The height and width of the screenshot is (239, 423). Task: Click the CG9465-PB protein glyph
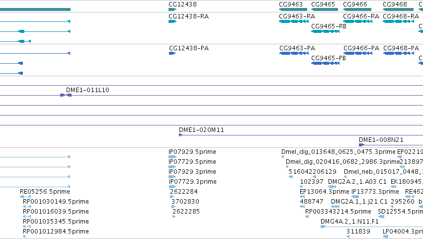(x=325, y=63)
